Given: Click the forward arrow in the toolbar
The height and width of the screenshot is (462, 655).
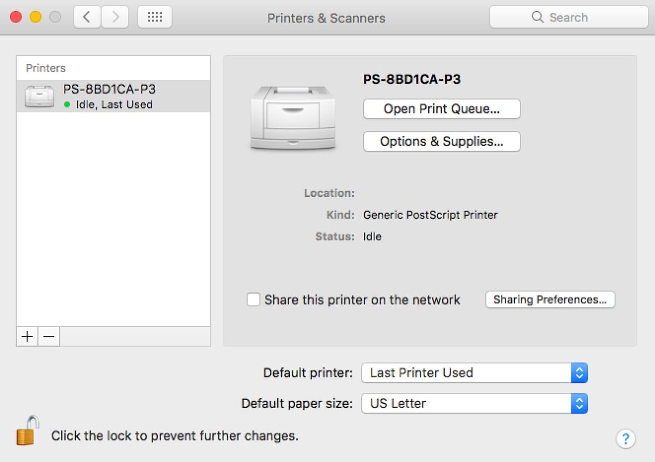Looking at the screenshot, I should click(115, 17).
